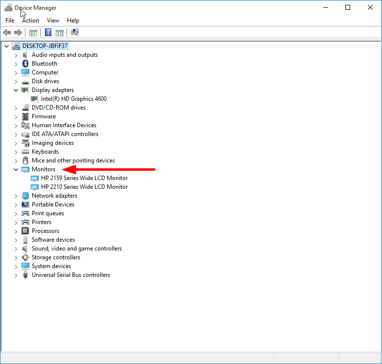Click the Universal Serial Bus plug icon
This screenshot has height=364, width=382.
[x=25, y=275]
